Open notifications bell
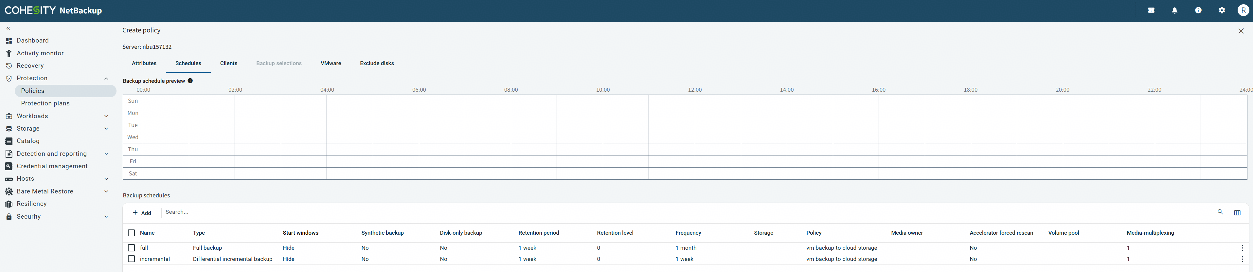 (1175, 10)
